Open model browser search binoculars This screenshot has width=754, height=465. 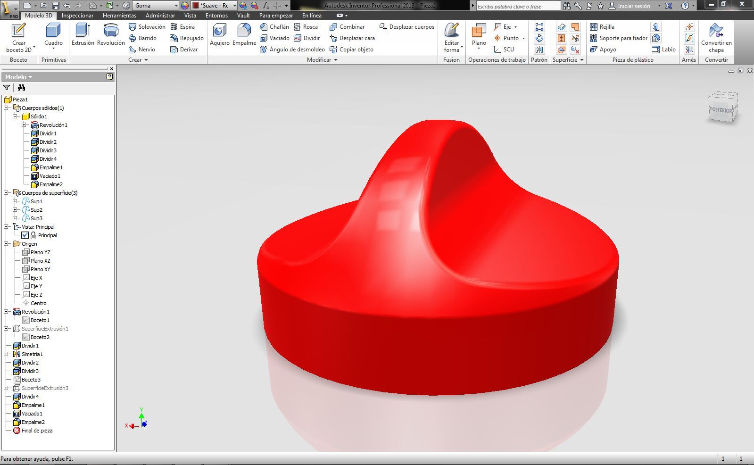tap(21, 88)
